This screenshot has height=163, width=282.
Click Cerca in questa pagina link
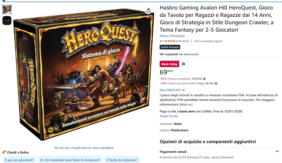[208, 41]
